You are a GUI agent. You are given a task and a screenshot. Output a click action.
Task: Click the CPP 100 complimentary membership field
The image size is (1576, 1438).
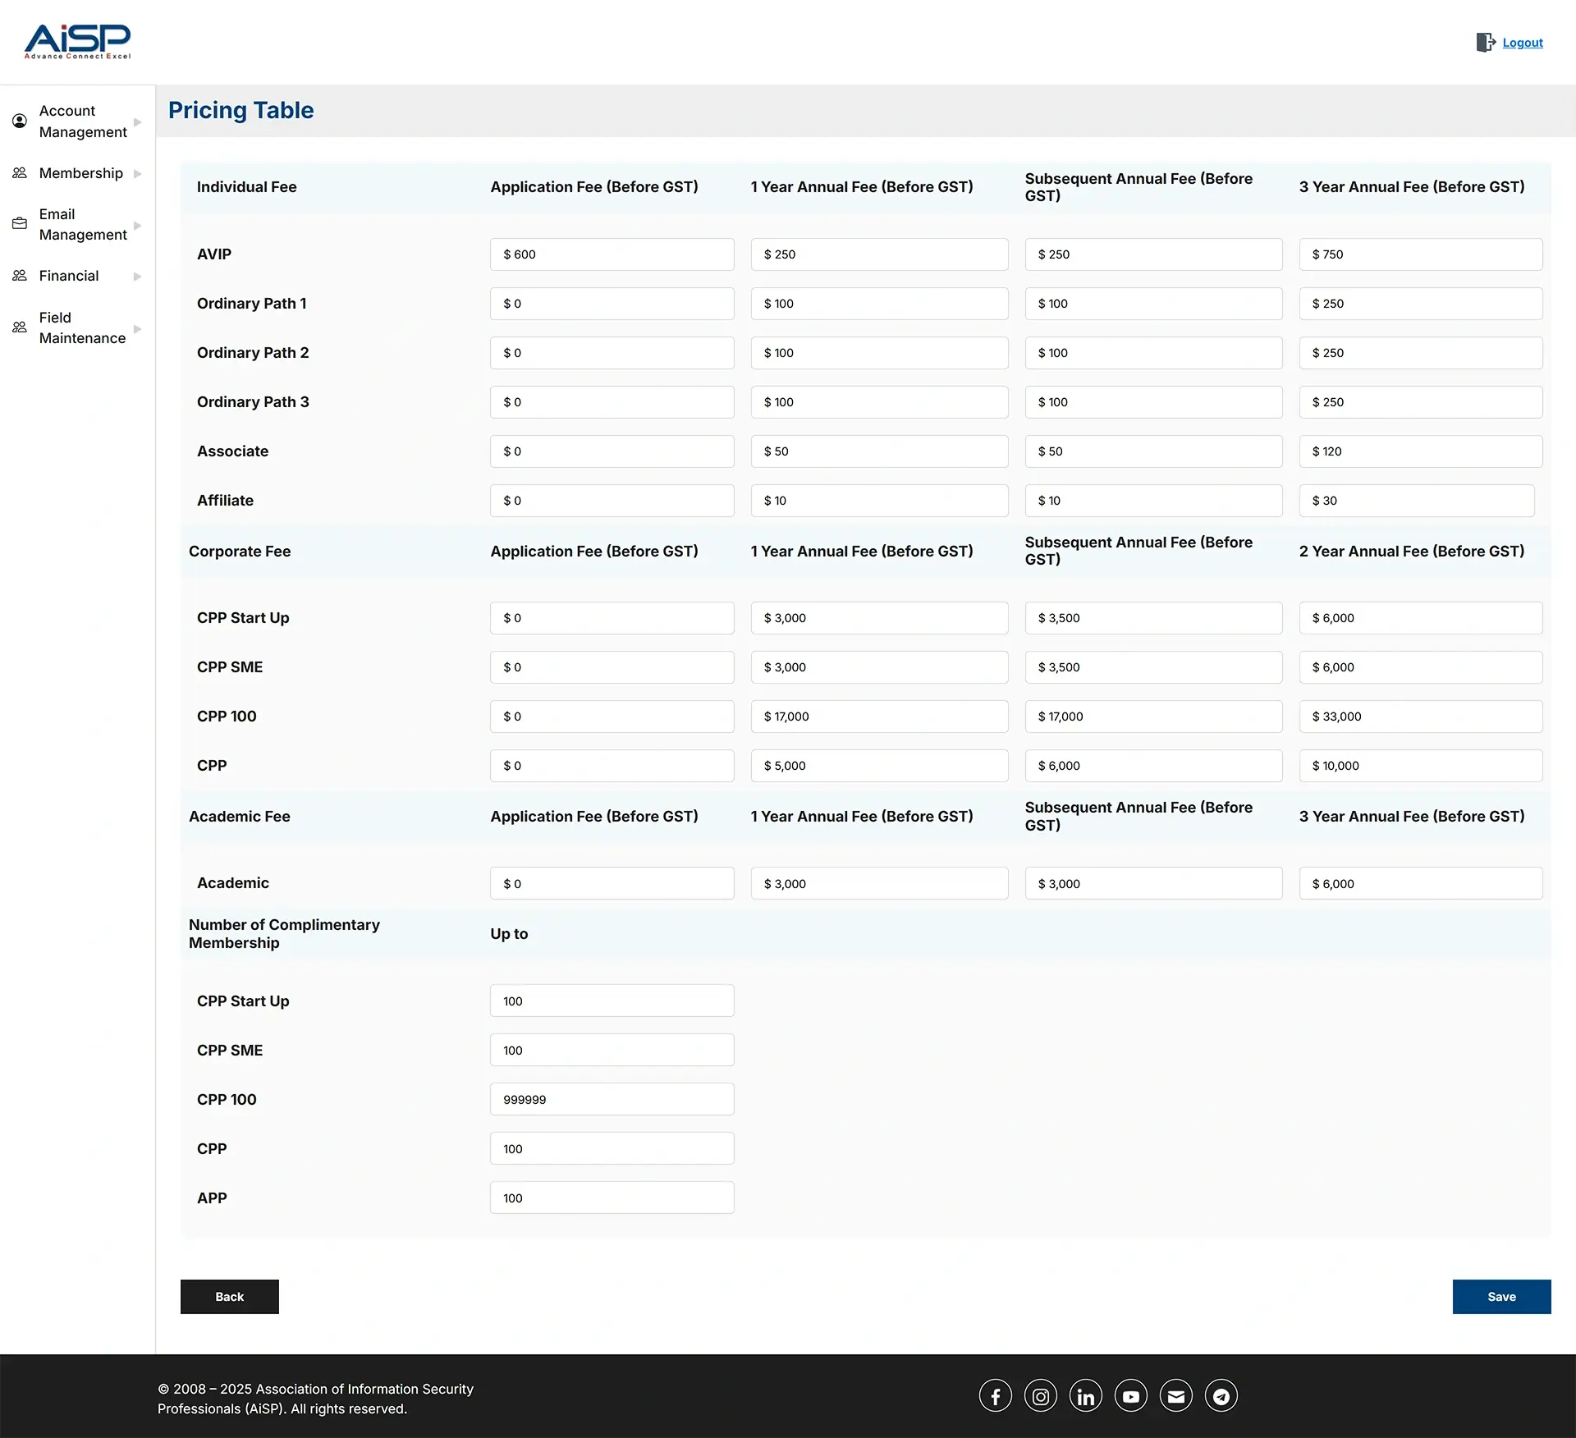click(x=611, y=1098)
